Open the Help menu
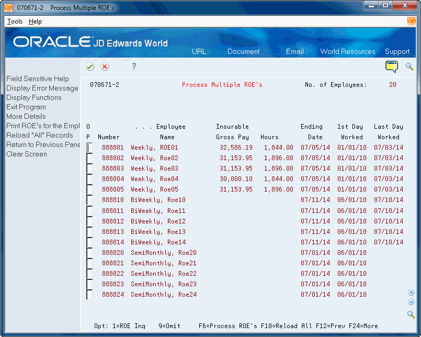The height and width of the screenshot is (337, 421). pos(35,21)
